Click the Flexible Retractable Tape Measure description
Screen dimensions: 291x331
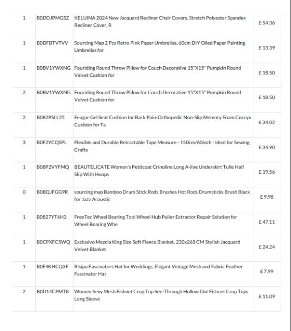click(162, 146)
